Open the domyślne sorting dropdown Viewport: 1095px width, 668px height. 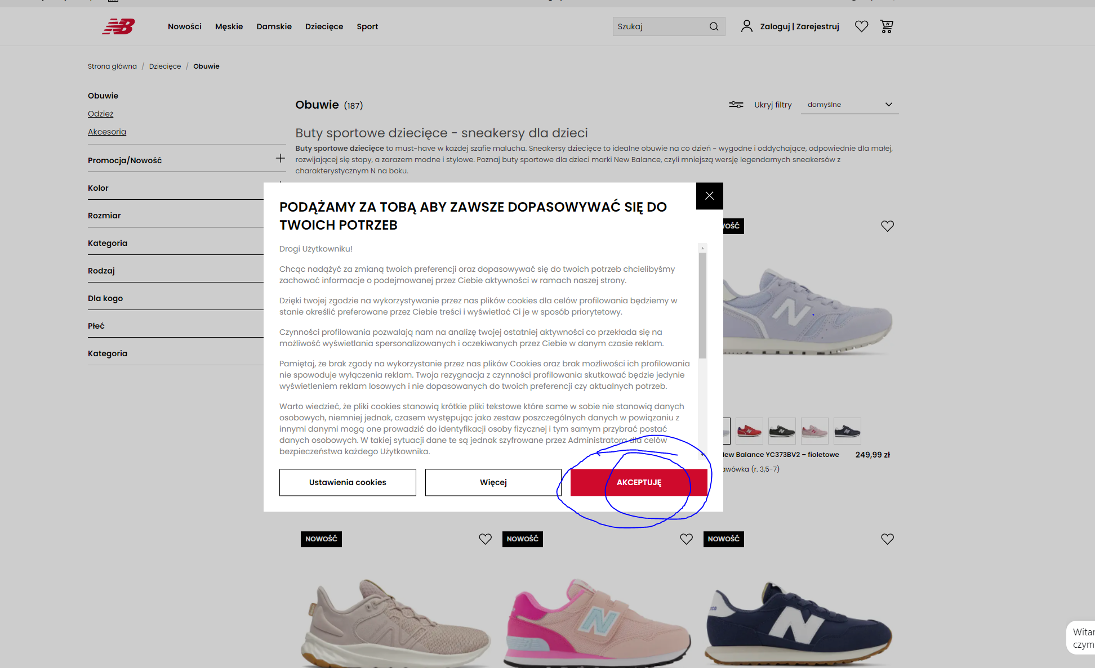849,105
